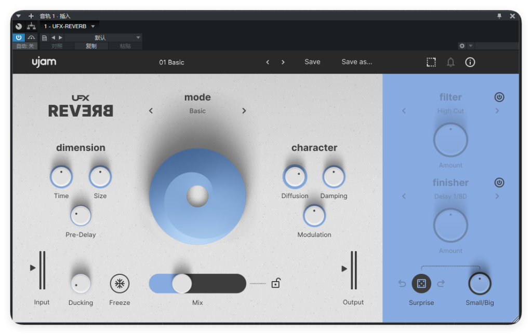Image resolution: width=532 pixels, height=335 pixels.
Task: Open the host window triangle menu
Action: coord(19,16)
